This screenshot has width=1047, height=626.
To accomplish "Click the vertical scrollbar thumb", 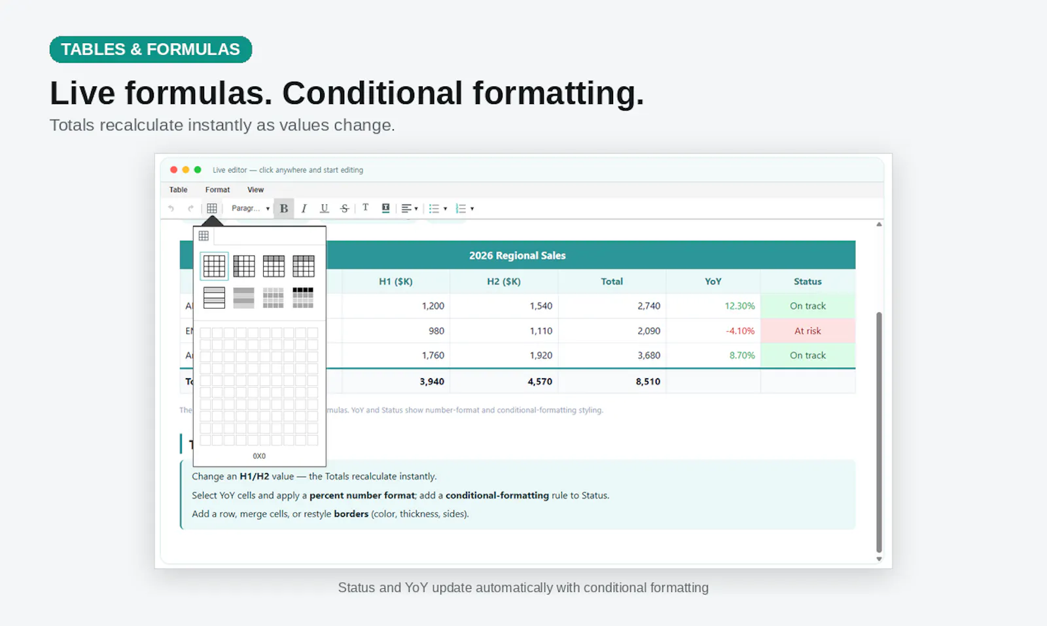I will pos(879,432).
